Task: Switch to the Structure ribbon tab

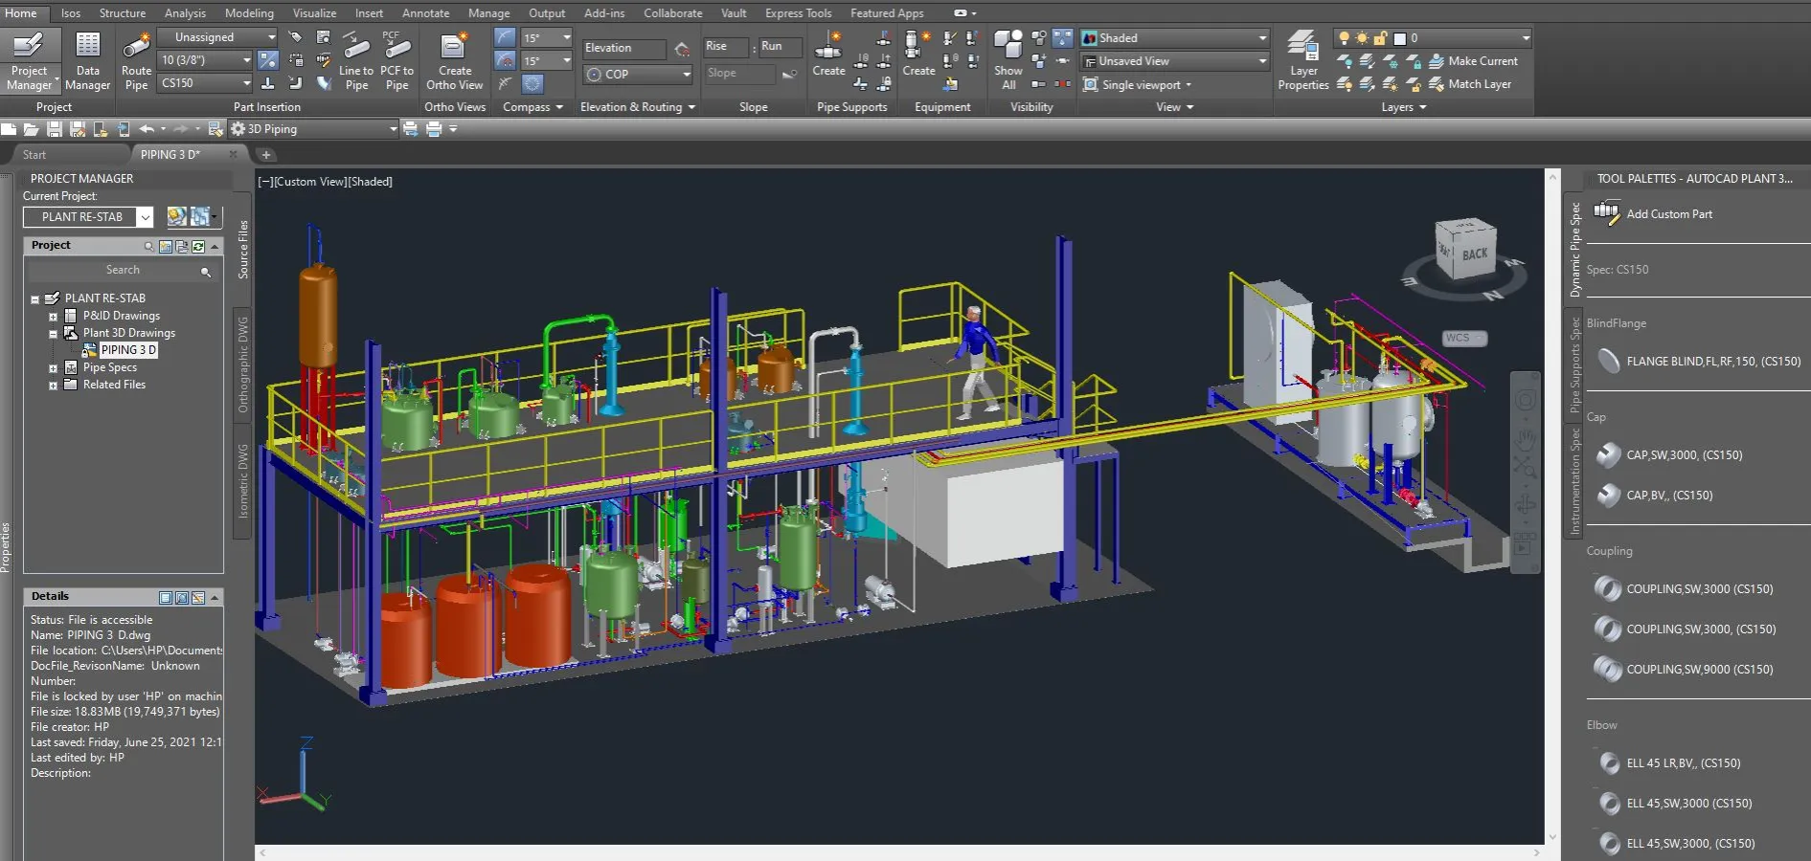Action: tap(123, 13)
